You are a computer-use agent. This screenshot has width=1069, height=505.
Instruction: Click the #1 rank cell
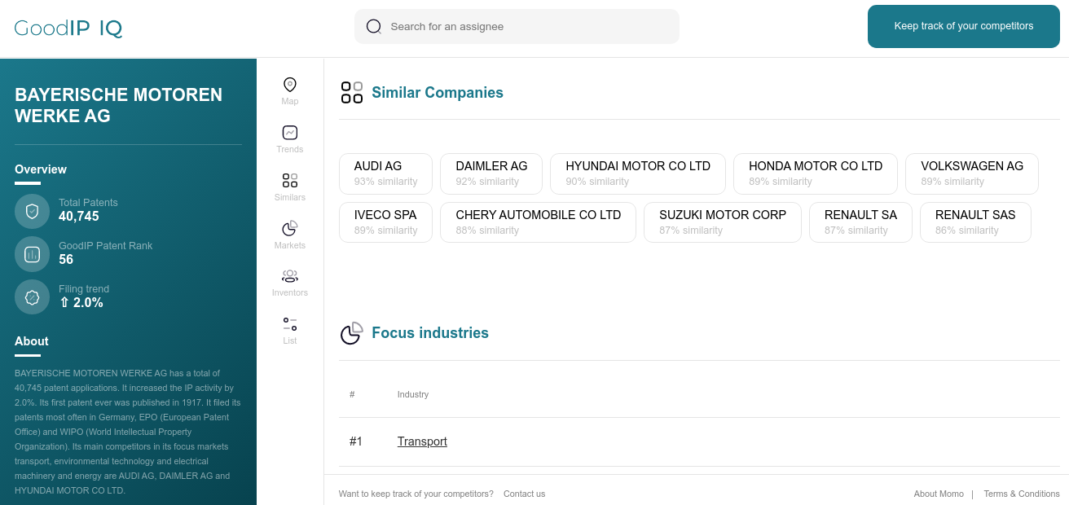tap(356, 441)
